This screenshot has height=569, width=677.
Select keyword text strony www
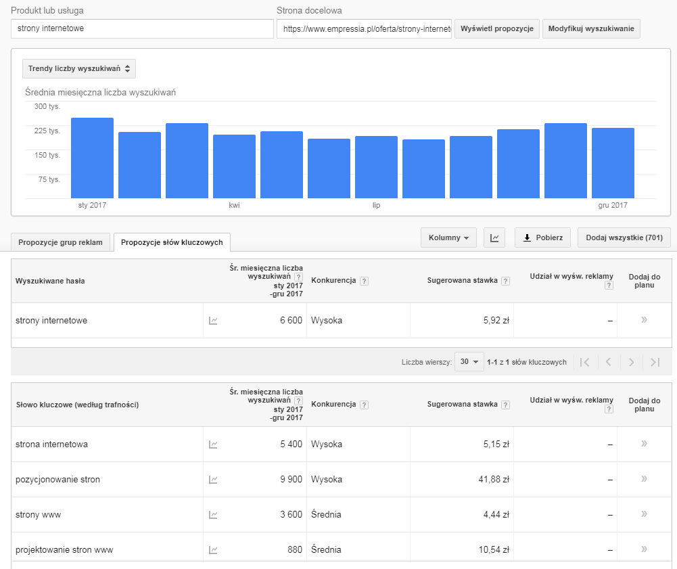39,515
